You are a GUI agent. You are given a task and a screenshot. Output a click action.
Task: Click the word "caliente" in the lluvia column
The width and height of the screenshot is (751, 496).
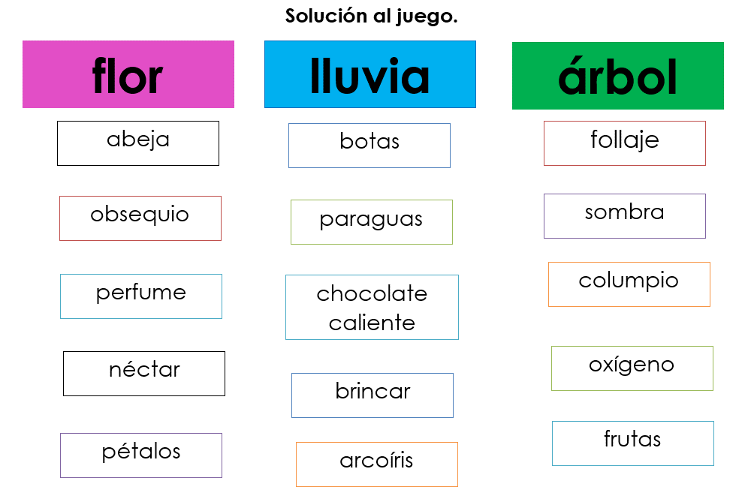pyautogui.click(x=372, y=323)
